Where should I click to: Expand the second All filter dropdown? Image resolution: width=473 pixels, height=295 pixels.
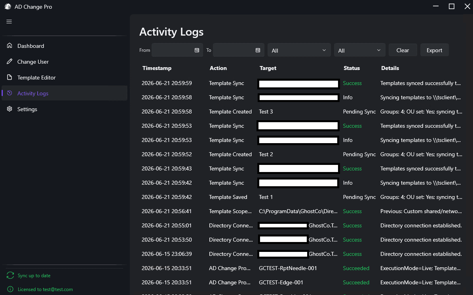pos(359,50)
